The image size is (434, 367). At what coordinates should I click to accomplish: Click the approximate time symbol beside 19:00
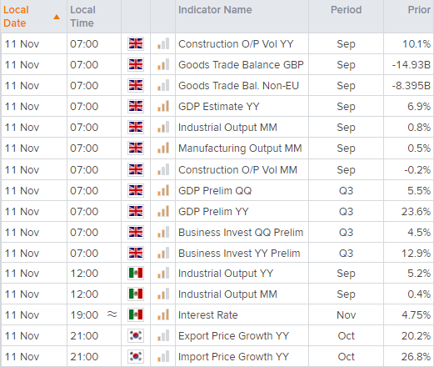click(112, 314)
